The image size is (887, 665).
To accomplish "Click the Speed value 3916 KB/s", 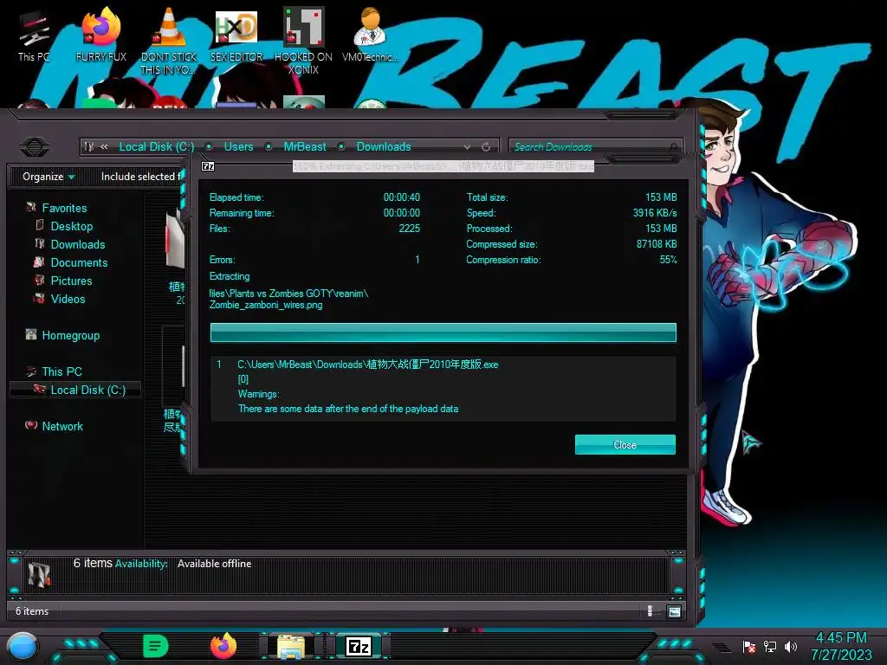I will (655, 213).
